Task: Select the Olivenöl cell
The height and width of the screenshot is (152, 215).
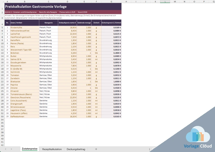Action: [x=25, y=91]
